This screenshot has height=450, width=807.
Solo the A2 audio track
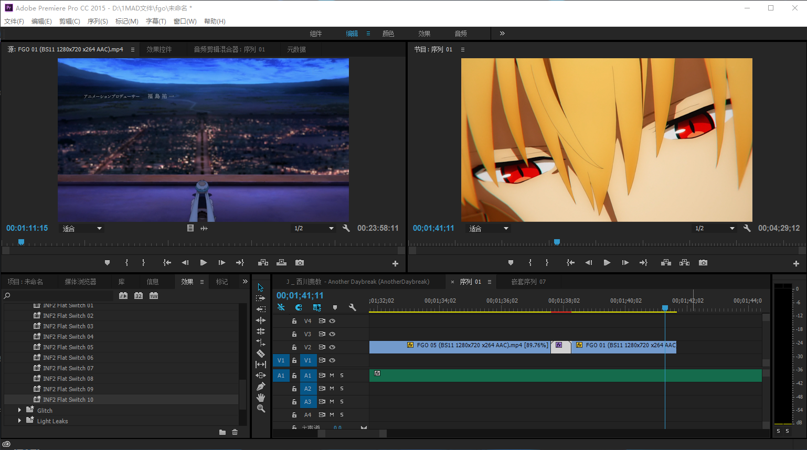tap(342, 389)
